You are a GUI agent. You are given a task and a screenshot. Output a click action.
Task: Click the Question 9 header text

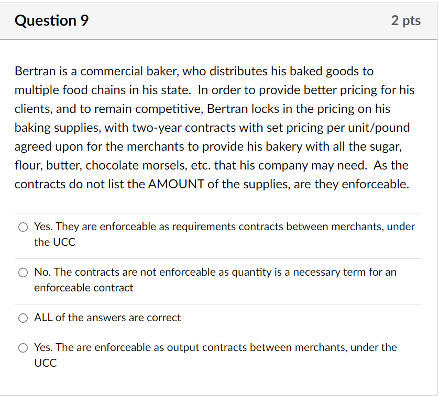[x=51, y=20]
